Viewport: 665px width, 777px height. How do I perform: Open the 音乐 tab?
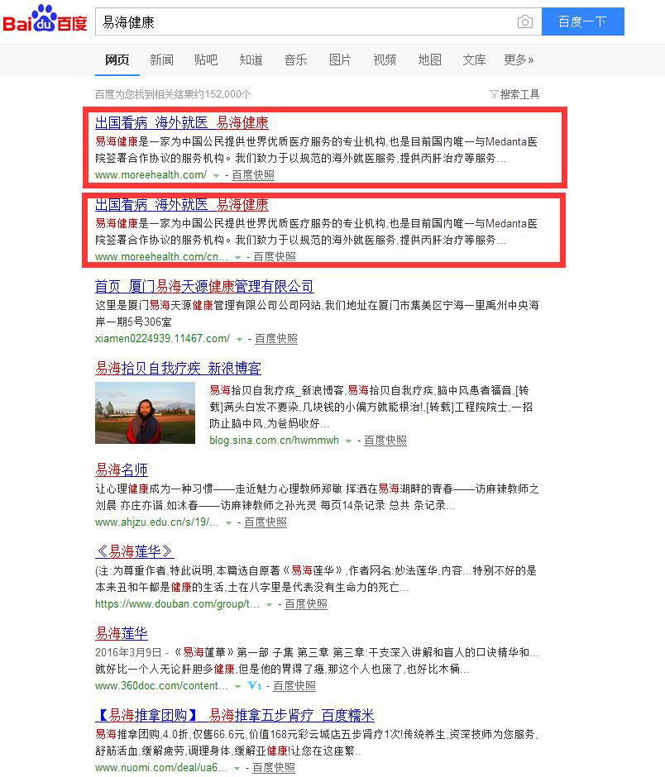pos(295,60)
